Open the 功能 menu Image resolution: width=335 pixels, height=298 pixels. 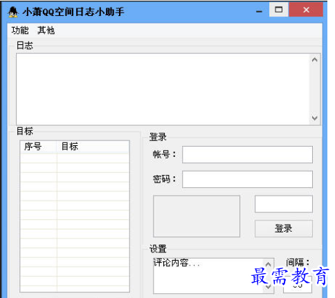click(x=20, y=30)
